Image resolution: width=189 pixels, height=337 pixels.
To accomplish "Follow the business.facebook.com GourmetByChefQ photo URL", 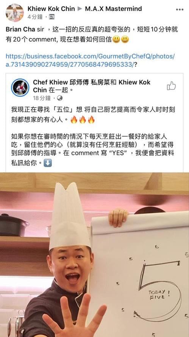I will (x=90, y=60).
